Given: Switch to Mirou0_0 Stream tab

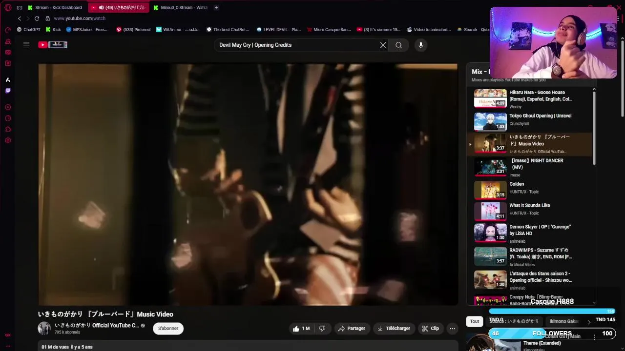Looking at the screenshot, I should coord(181,7).
